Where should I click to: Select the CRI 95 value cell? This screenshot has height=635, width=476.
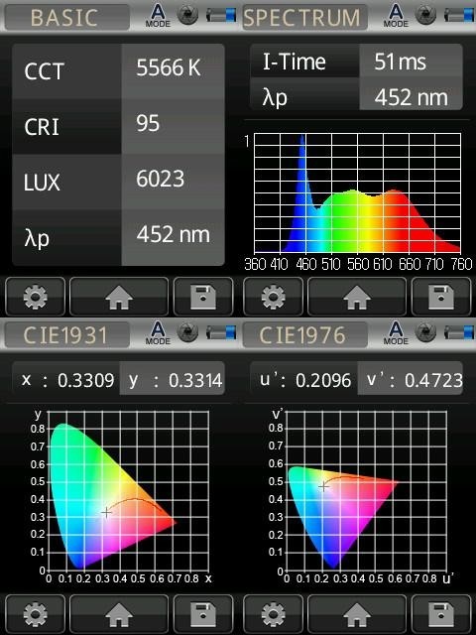click(x=173, y=126)
